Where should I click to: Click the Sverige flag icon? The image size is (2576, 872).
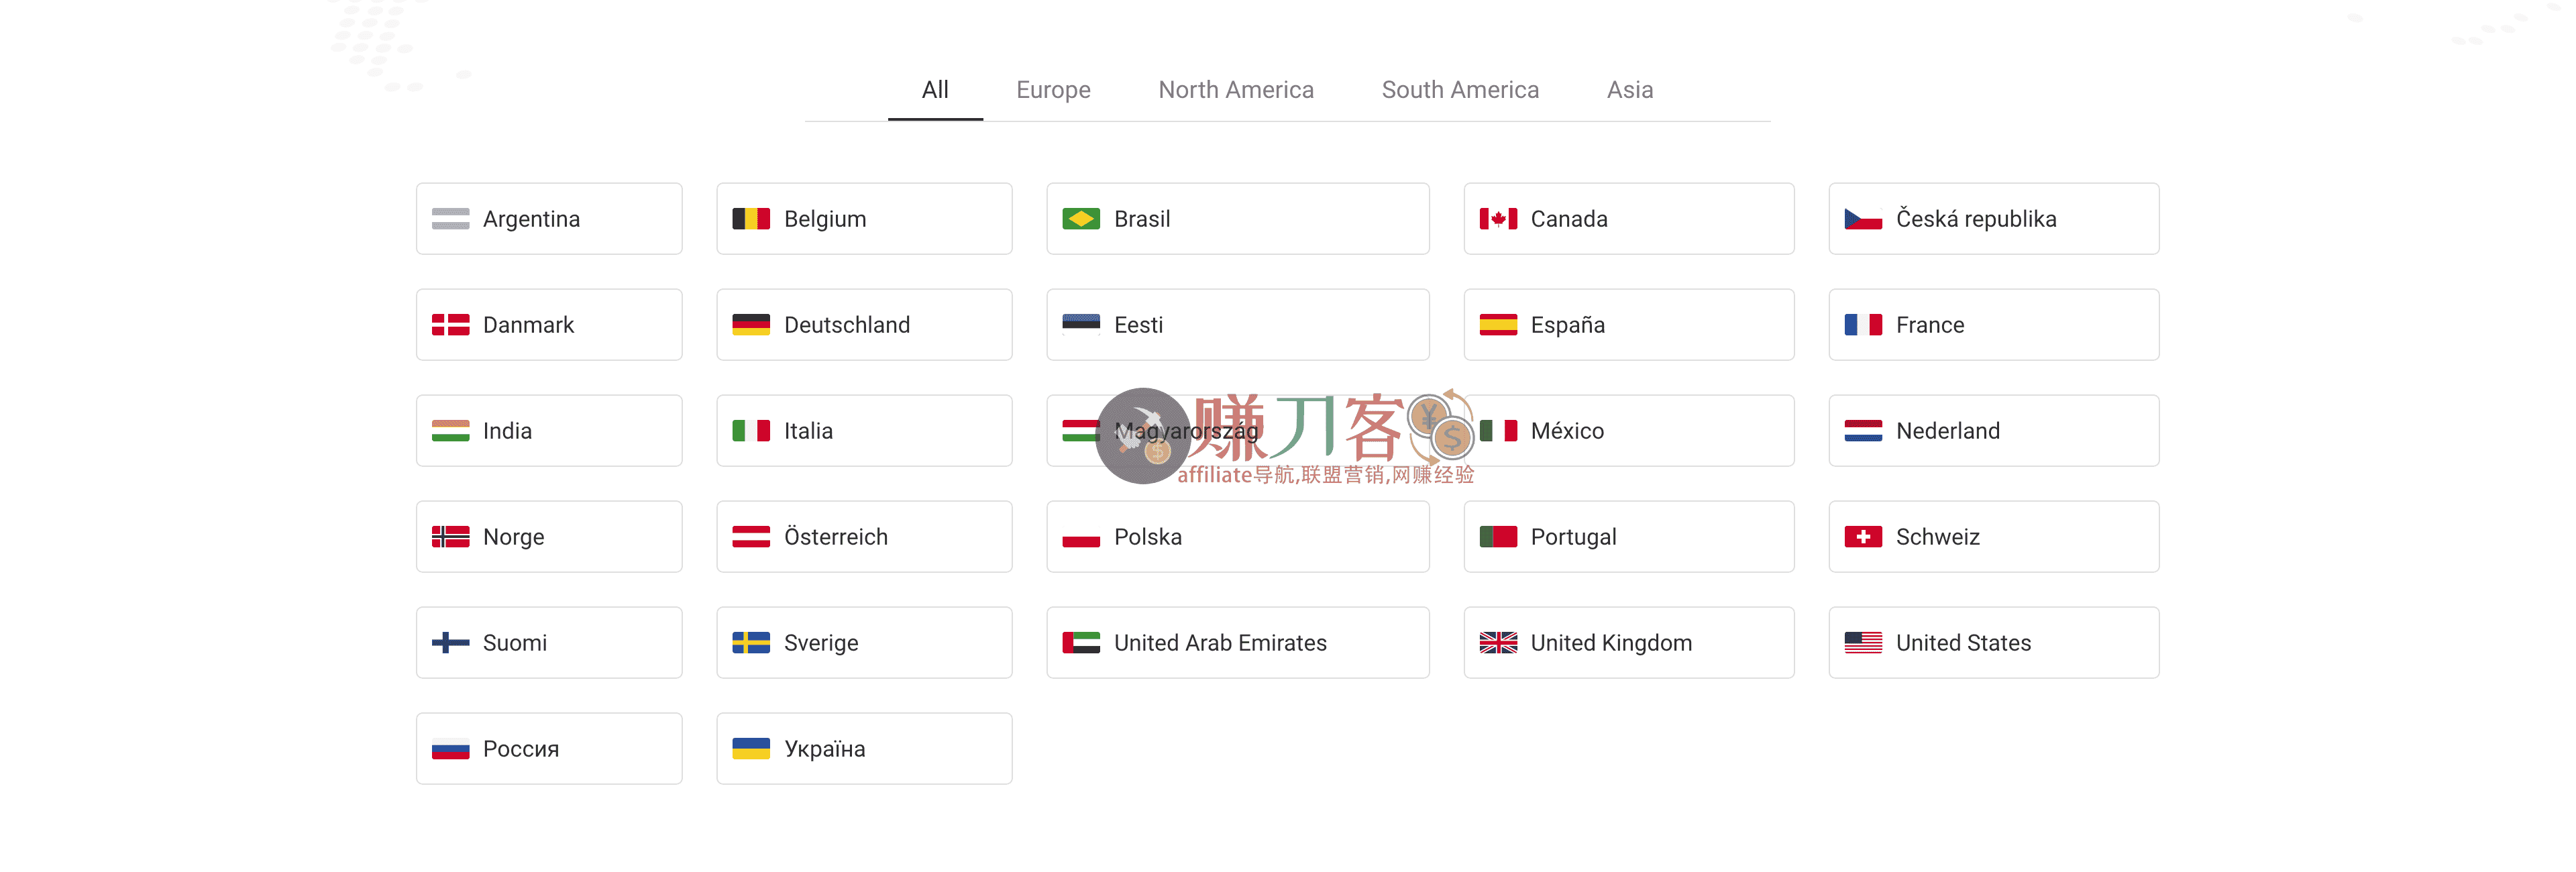click(x=751, y=642)
